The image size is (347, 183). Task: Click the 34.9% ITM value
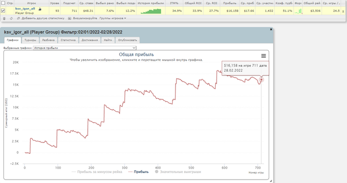177,10
